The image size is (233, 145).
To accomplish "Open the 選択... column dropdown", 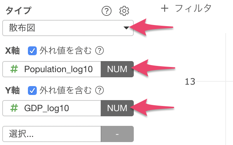I will point(52,134).
